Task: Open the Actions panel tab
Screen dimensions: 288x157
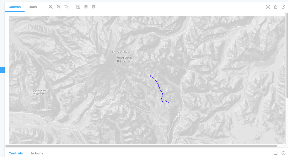Action: (37, 153)
